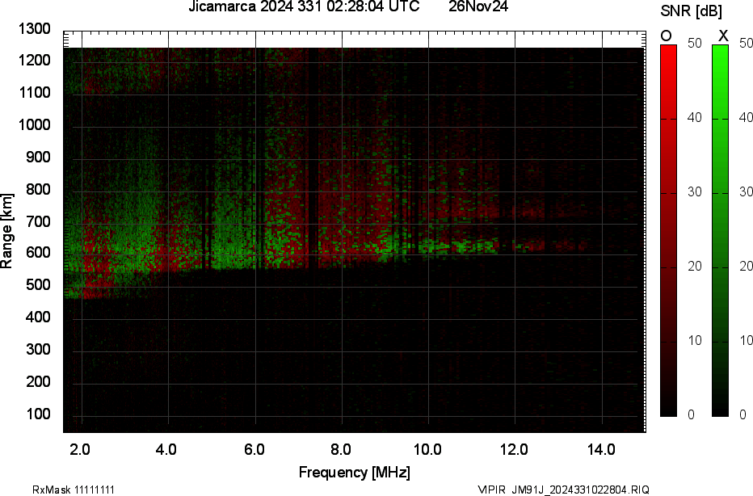Screen dimensions: 753x496
Task: Click the '50' label on O colorbar
Action: (695, 43)
